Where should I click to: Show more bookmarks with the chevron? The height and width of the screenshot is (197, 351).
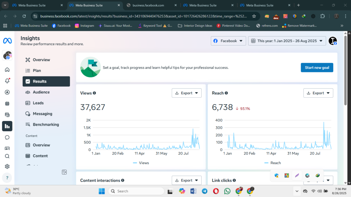click(x=342, y=26)
